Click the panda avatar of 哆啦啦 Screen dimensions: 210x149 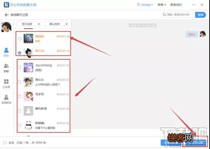(x=29, y=125)
